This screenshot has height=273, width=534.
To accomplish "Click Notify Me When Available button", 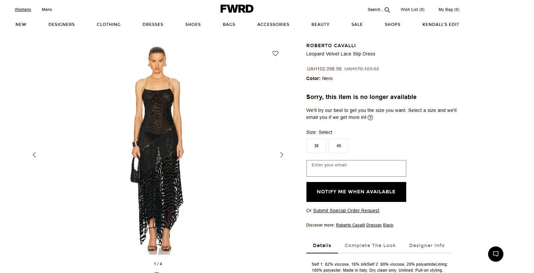I will 356,192.
